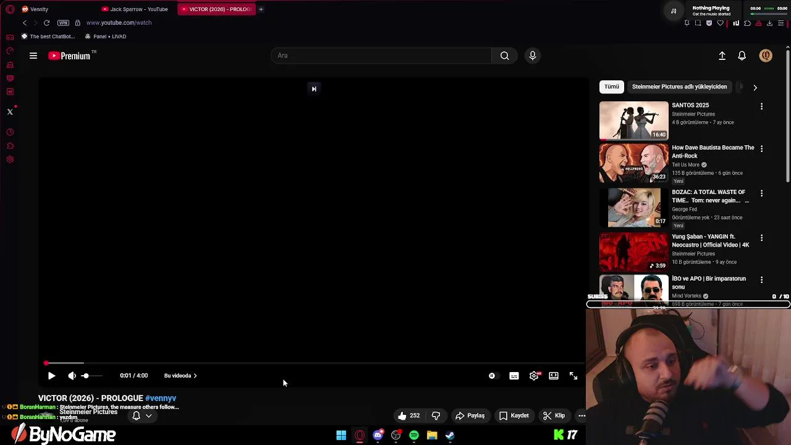Image resolution: width=791 pixels, height=445 pixels.
Task: Open Steam from the taskbar
Action: coord(450,436)
